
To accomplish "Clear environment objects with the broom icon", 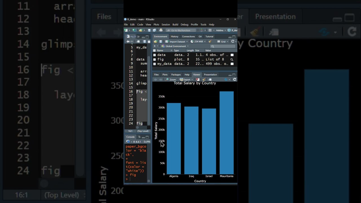I will [x=210, y=41].
